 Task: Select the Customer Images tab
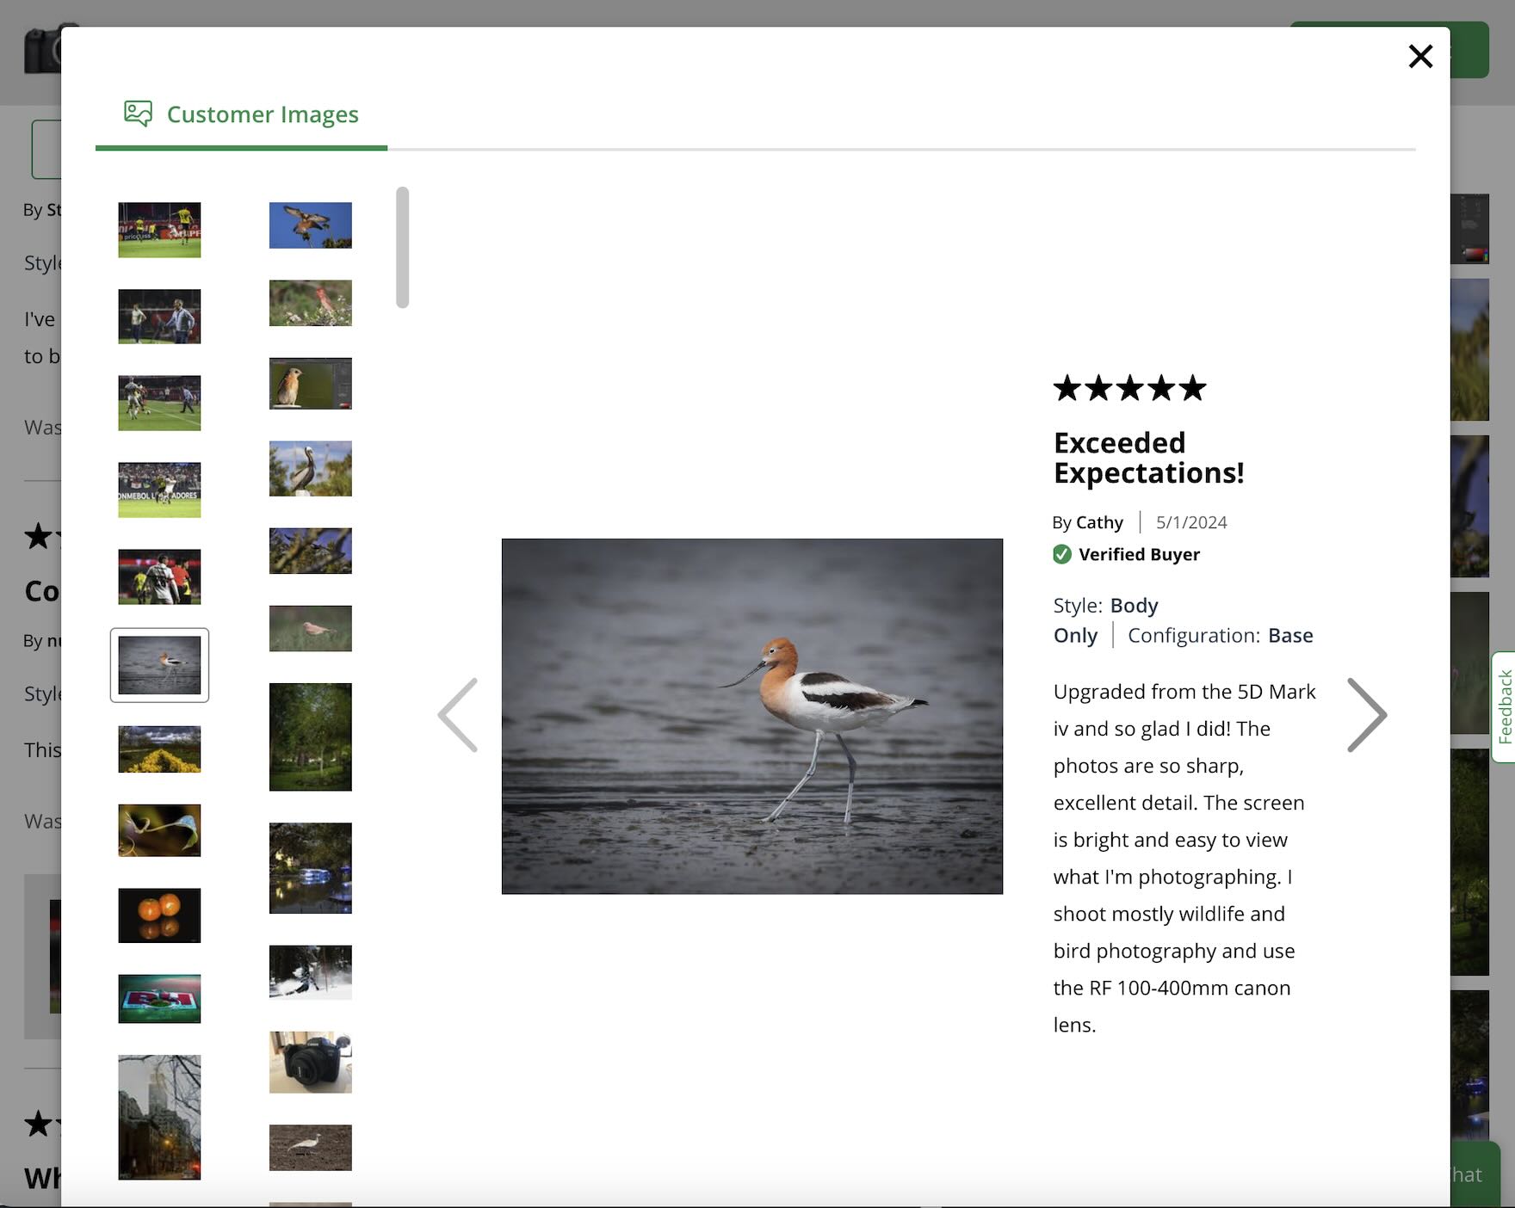pyautogui.click(x=262, y=114)
